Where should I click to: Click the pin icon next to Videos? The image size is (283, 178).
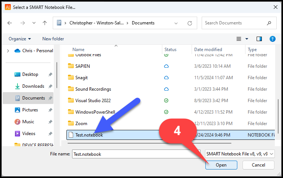tap(51, 134)
